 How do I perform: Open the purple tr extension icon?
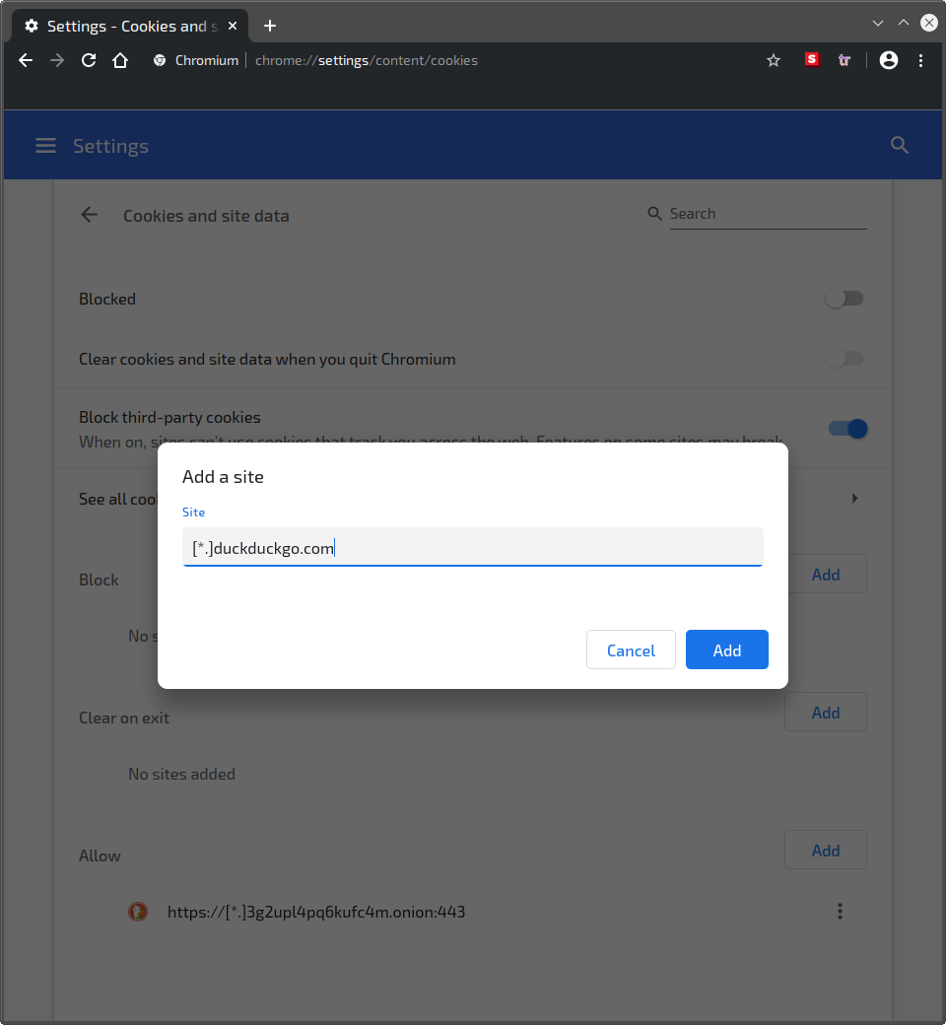pos(845,60)
